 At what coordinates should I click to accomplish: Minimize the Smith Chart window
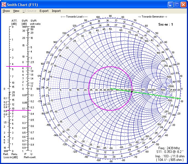point(171,5)
